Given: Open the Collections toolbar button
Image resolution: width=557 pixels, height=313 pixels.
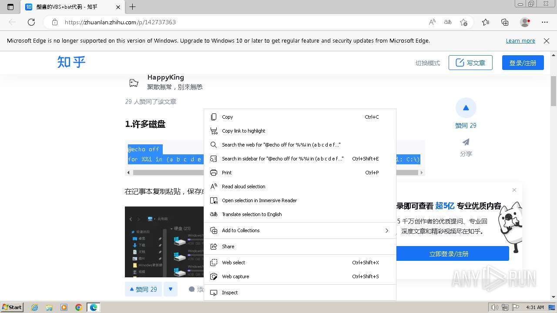Looking at the screenshot, I should pyautogui.click(x=505, y=22).
